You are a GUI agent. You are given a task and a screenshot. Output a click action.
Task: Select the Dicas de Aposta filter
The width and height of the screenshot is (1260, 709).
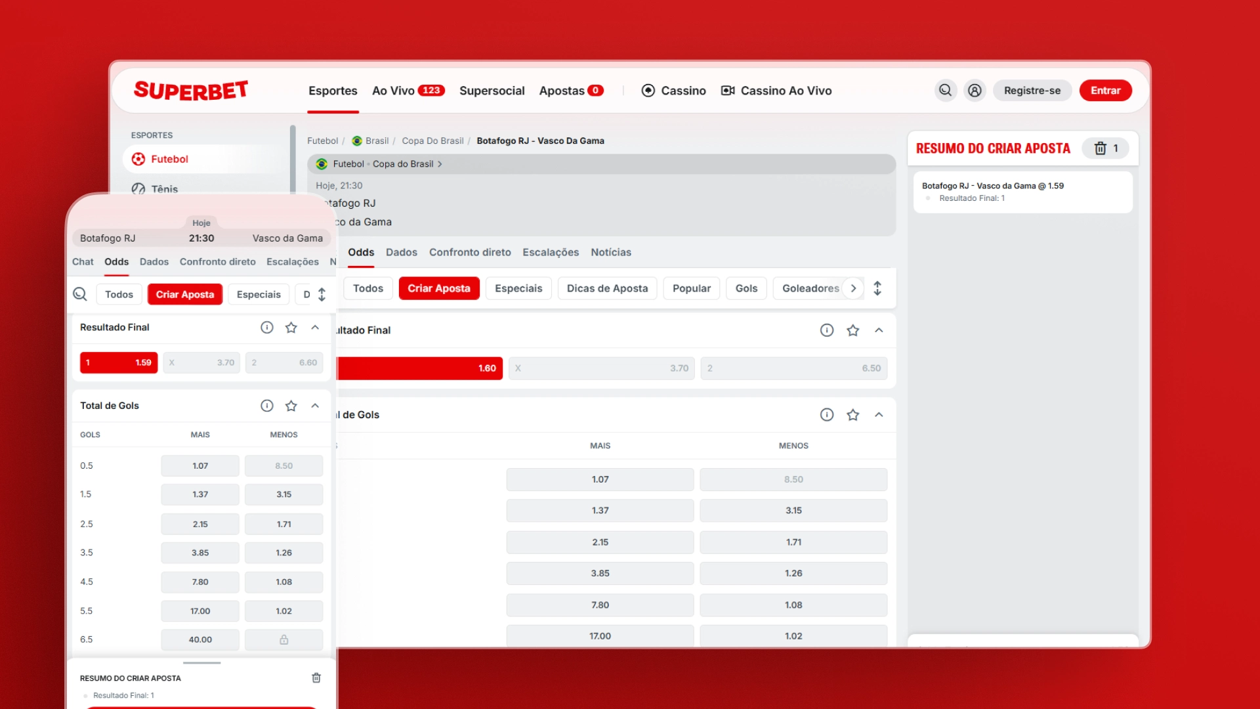[x=608, y=288]
